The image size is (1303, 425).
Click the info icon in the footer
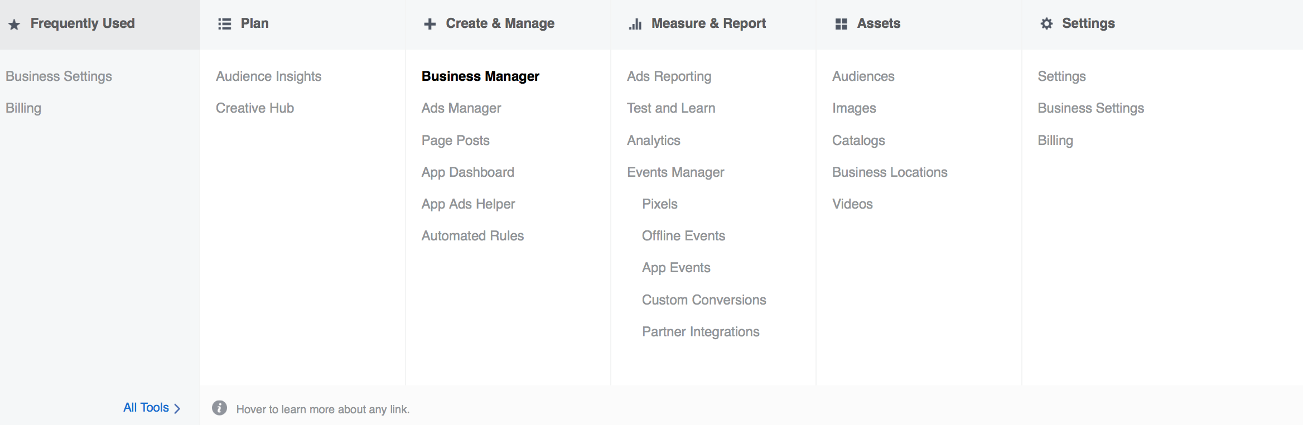(220, 408)
